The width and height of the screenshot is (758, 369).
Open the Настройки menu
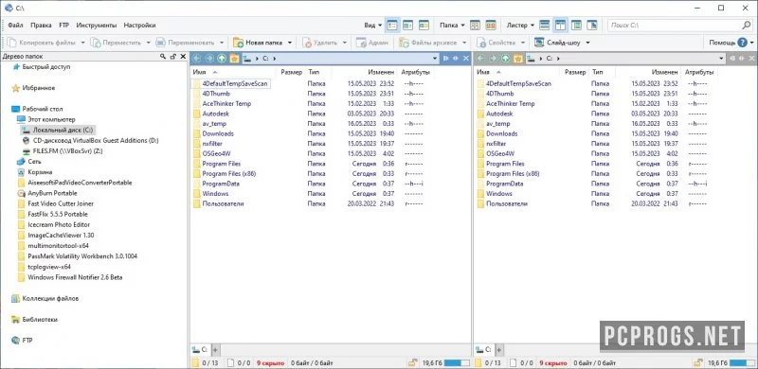pos(139,26)
